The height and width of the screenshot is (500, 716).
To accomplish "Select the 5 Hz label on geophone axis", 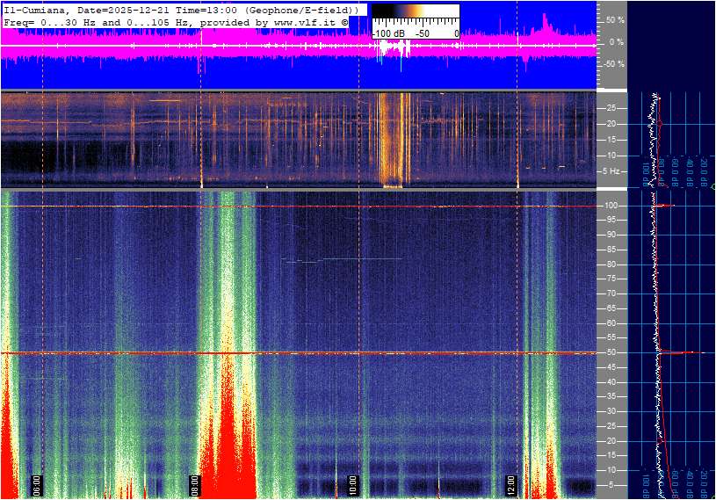I will pos(612,170).
